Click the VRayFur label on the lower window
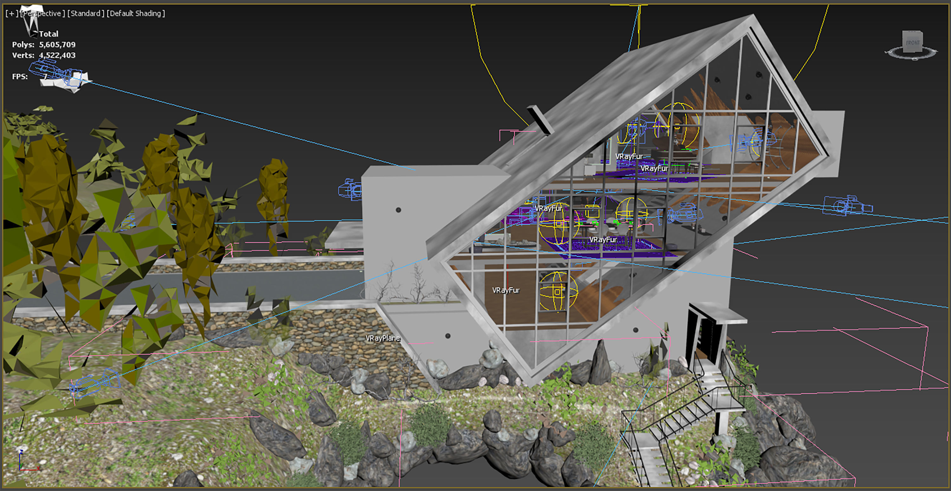 click(x=506, y=291)
